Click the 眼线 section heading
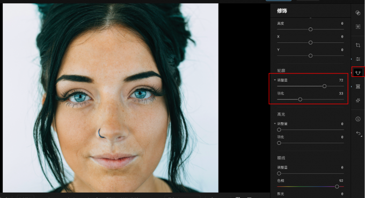The height and width of the screenshot is (198, 365). coord(281,158)
